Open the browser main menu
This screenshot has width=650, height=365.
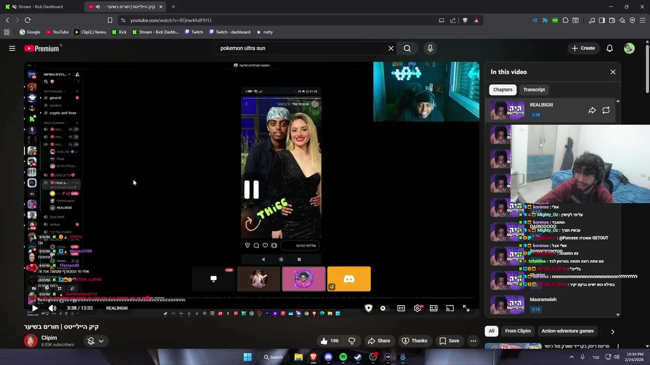pyautogui.click(x=643, y=20)
